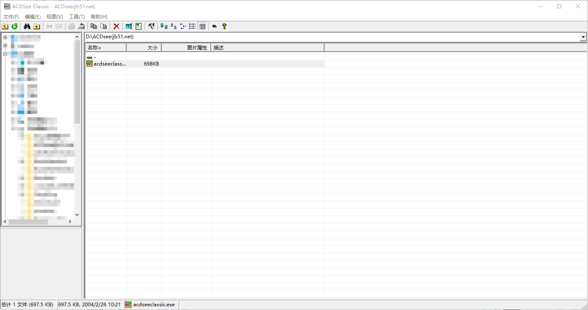This screenshot has width=588, height=310.
Task: Click the ACDSee title bar app icon
Action: pyautogui.click(x=7, y=6)
